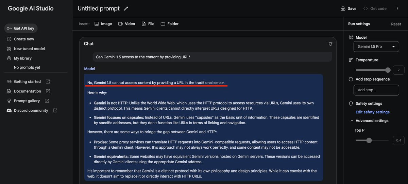The height and width of the screenshot is (184, 408).
Task: Open the Documentation link
Action: click(27, 91)
